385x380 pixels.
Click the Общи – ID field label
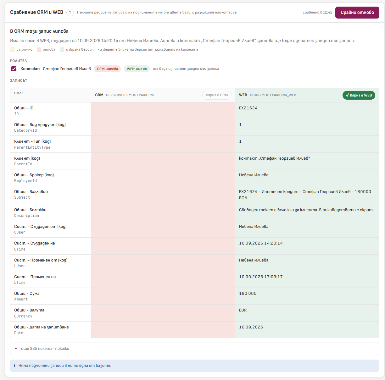point(24,108)
